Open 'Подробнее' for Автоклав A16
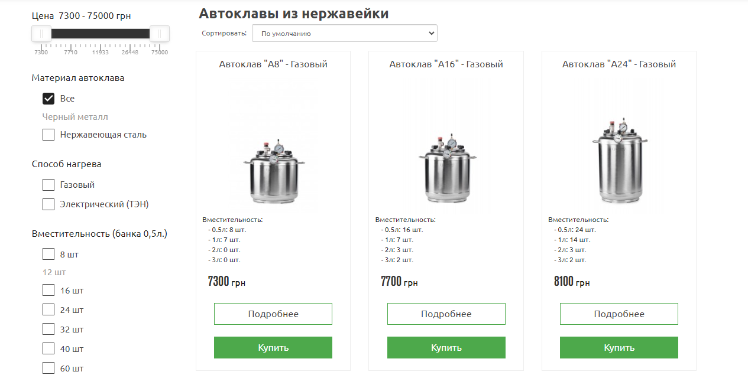748x375 pixels. click(446, 314)
